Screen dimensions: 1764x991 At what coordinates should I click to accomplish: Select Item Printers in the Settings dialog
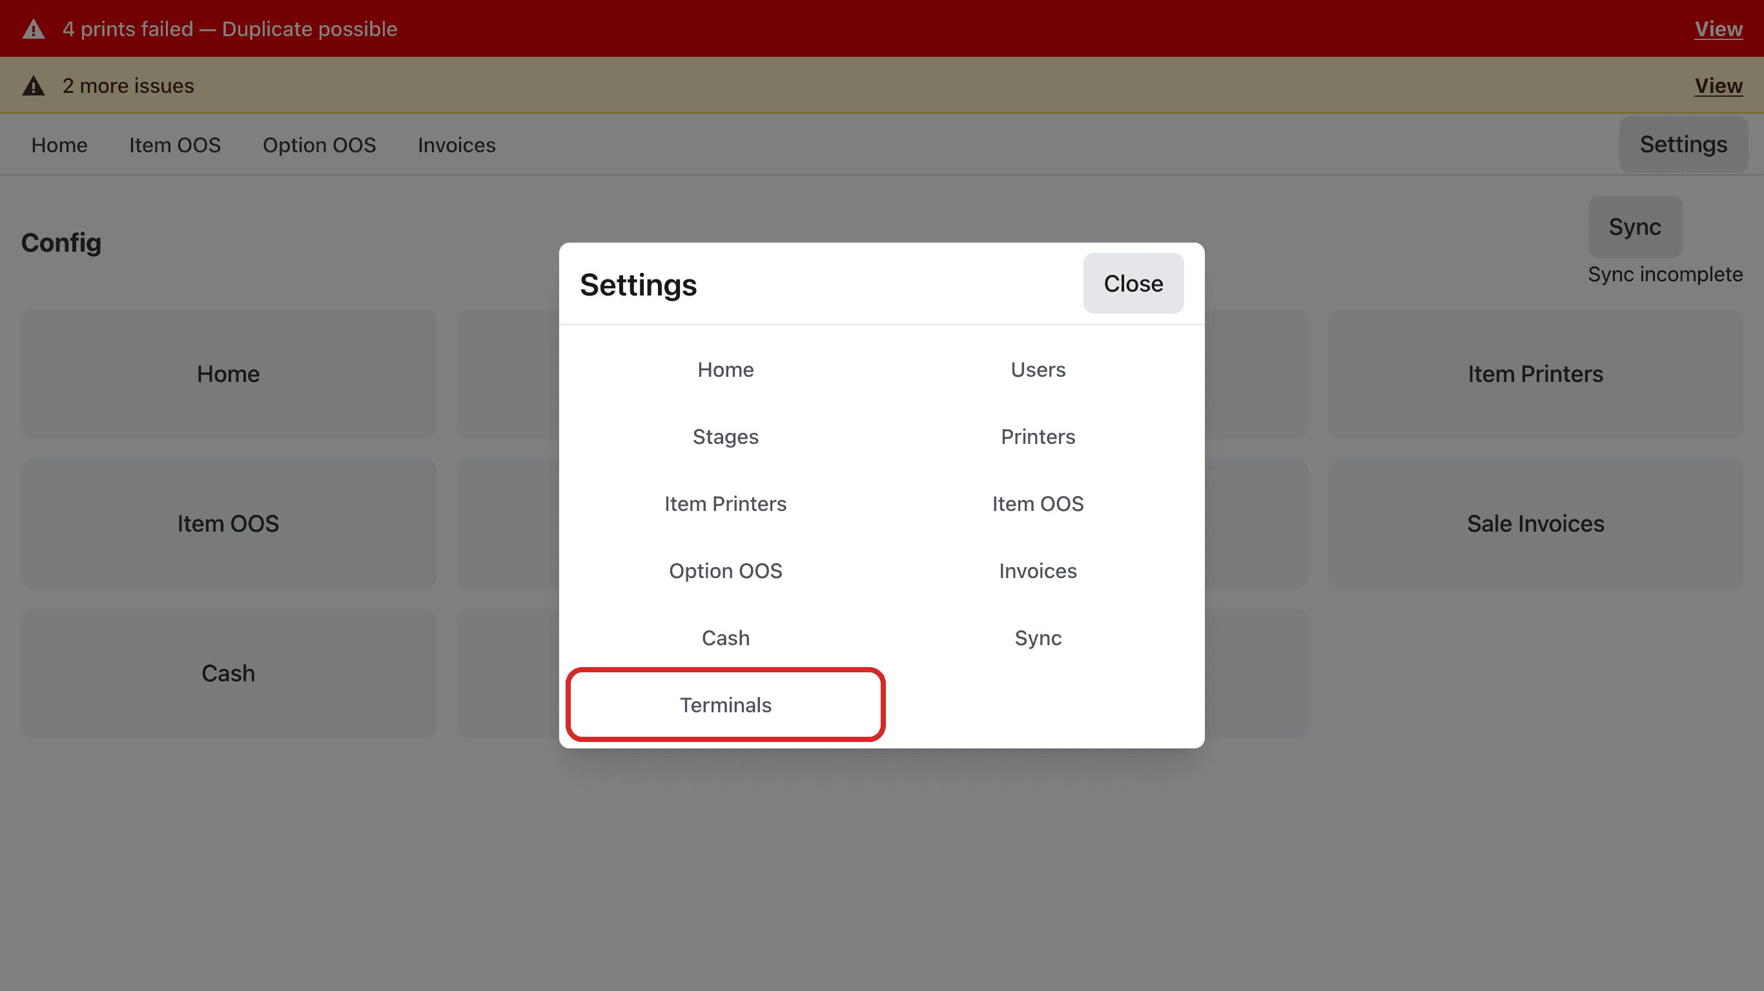(x=725, y=504)
